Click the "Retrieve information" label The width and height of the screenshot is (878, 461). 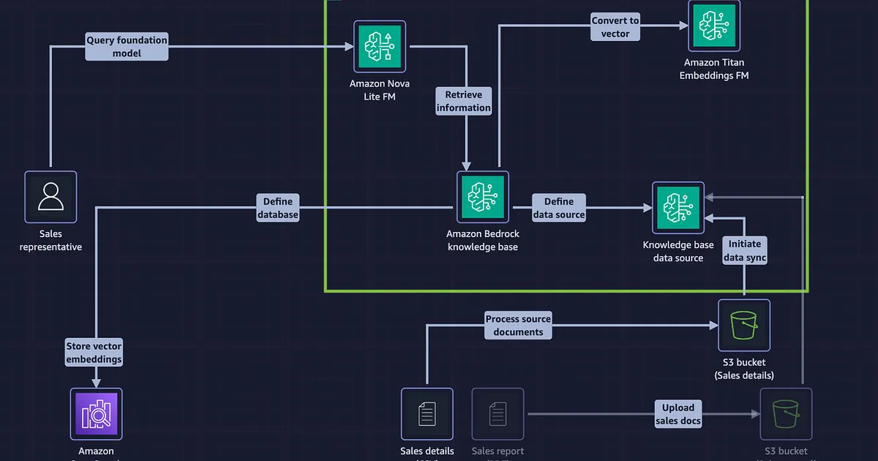464,101
